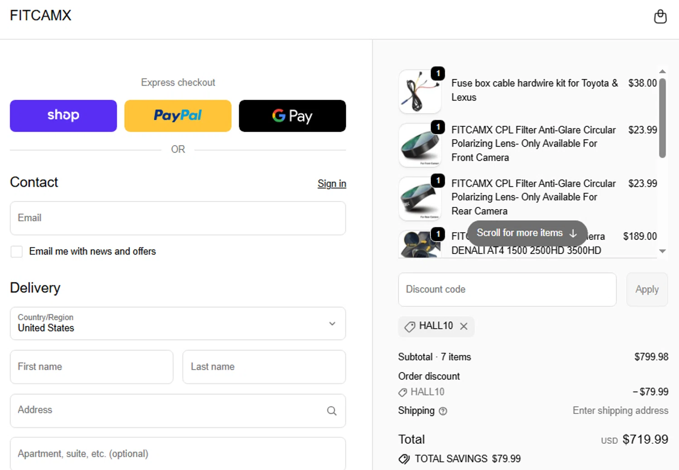Pay with Google Pay button
The height and width of the screenshot is (470, 679).
point(292,116)
